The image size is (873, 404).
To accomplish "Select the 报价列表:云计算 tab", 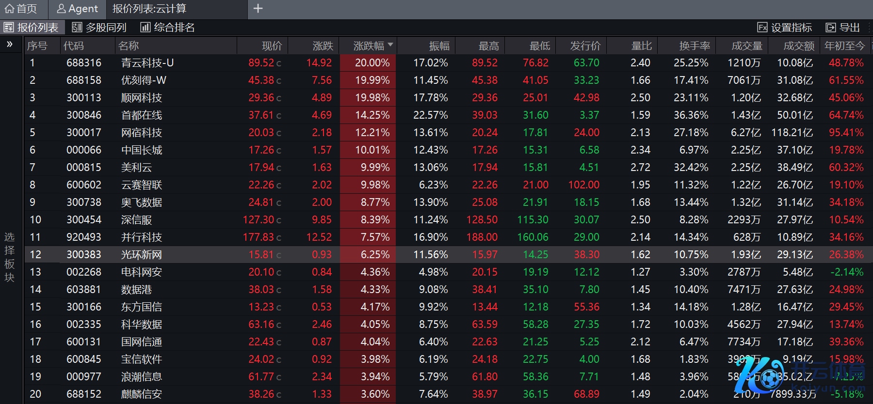I will pos(149,9).
